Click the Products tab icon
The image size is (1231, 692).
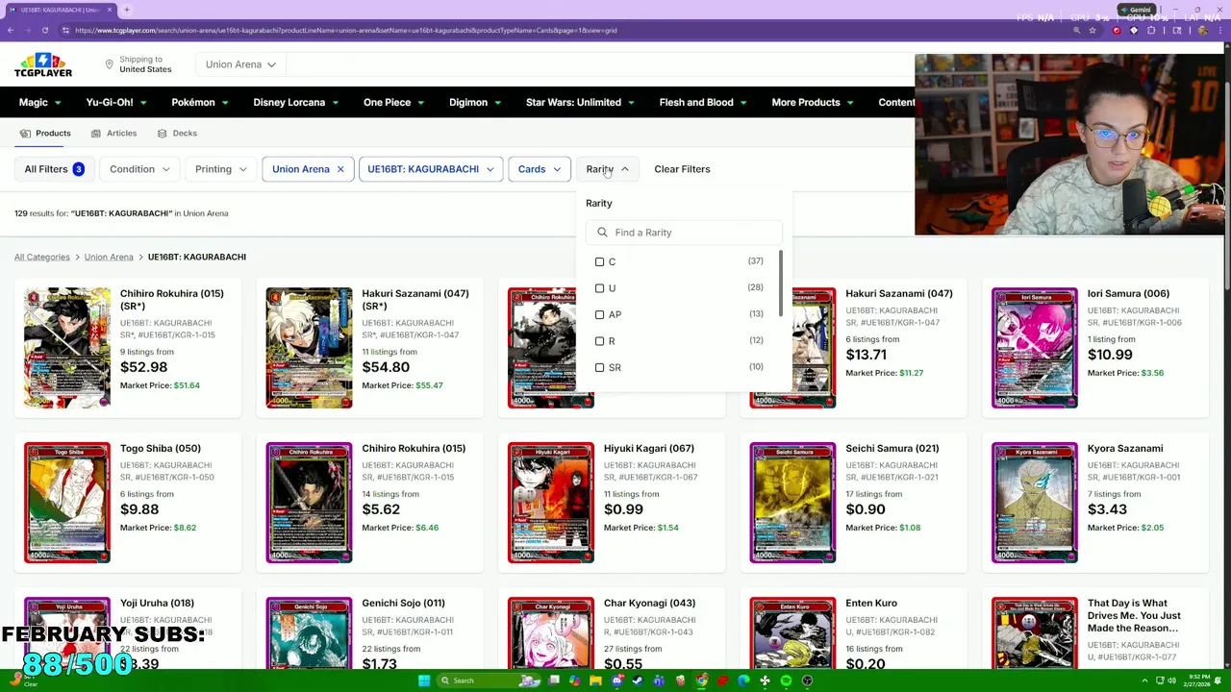point(25,134)
